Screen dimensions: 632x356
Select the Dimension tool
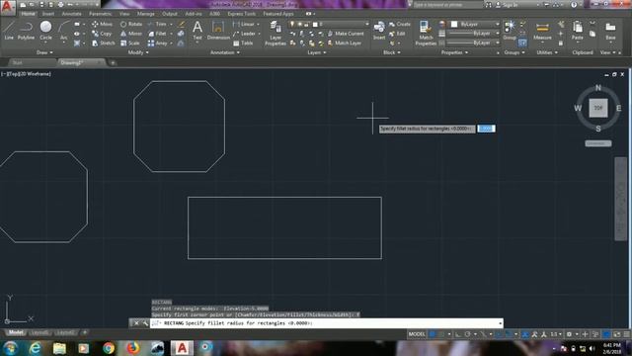218,31
